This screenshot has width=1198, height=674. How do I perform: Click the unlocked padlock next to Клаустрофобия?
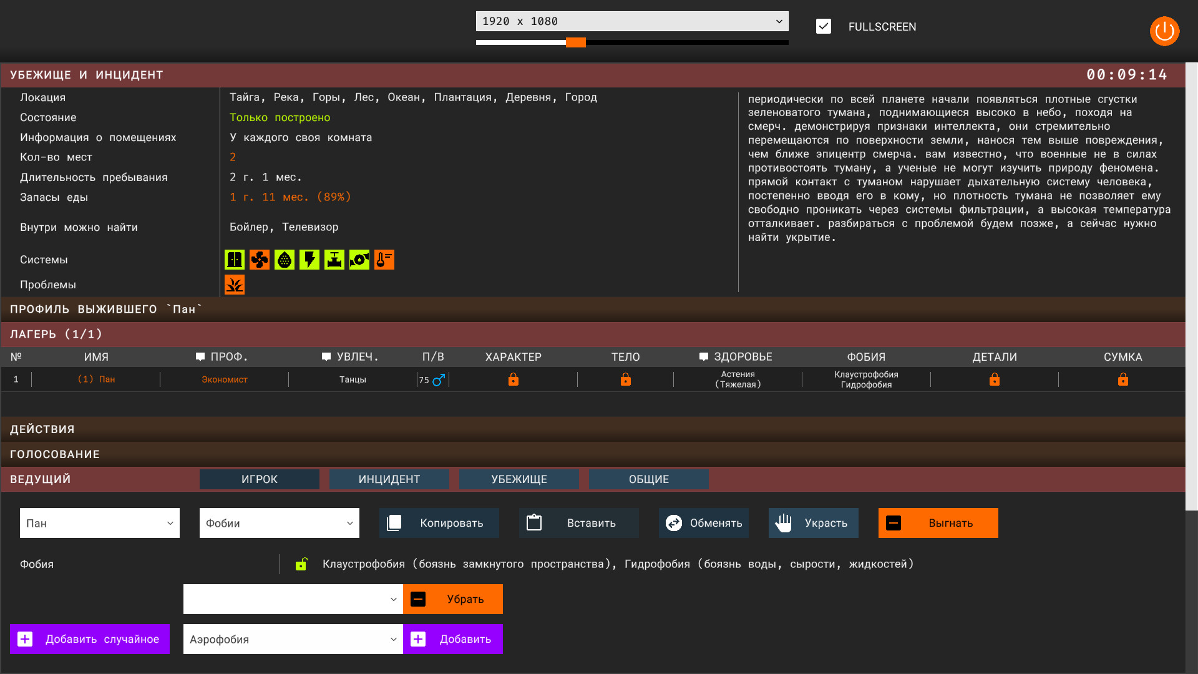tap(302, 564)
